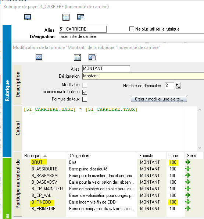Viewport: 204px width, 219px height.
Task: Switch to the Calcul vertical tab
Action: pos(18,128)
